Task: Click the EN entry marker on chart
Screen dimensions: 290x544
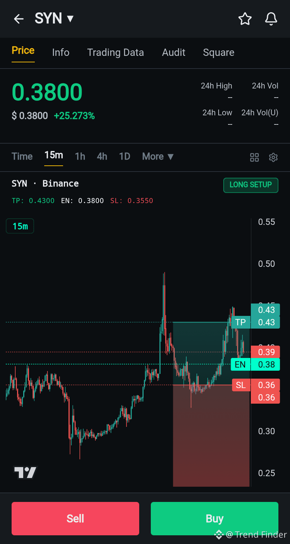Action: point(240,364)
